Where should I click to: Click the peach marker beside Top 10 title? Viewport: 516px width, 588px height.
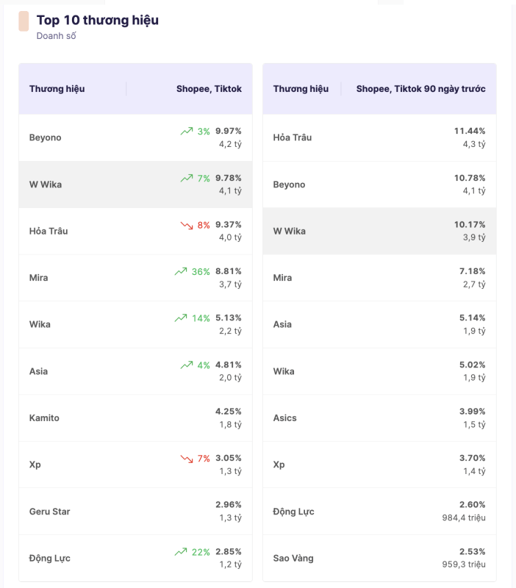click(x=24, y=21)
